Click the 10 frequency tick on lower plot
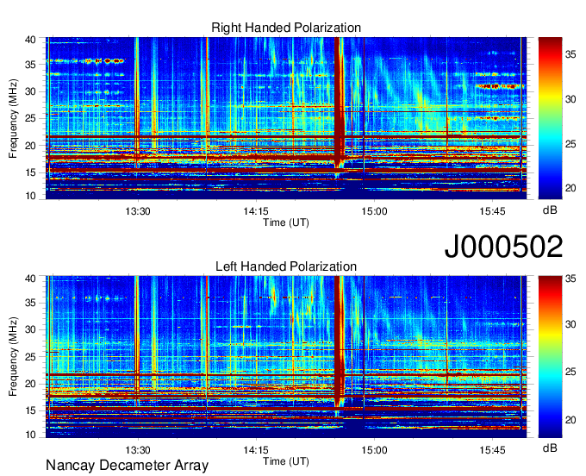Screen dimensions: 586x476 tap(31, 435)
